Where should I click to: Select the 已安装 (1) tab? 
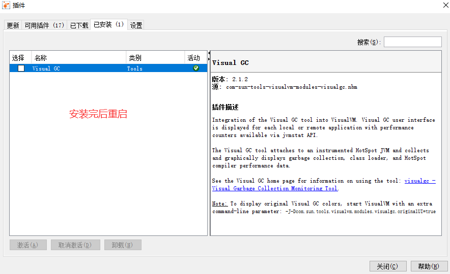[x=109, y=24]
